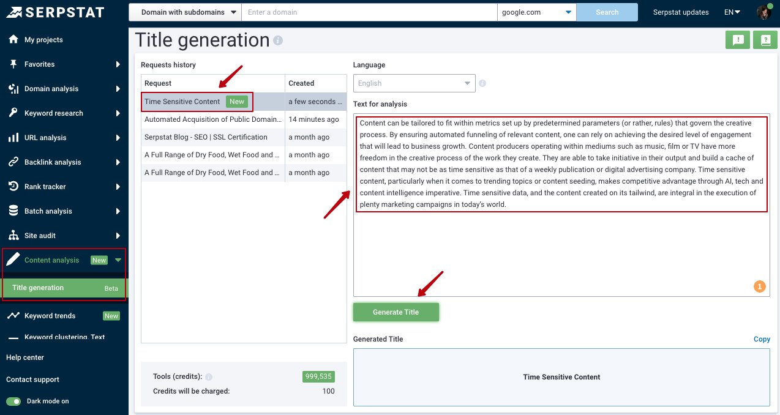Click the Copy link for generated title

[x=762, y=339]
